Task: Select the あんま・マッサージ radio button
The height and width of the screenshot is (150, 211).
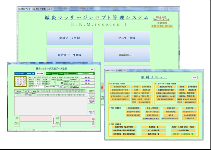Action: (41, 77)
